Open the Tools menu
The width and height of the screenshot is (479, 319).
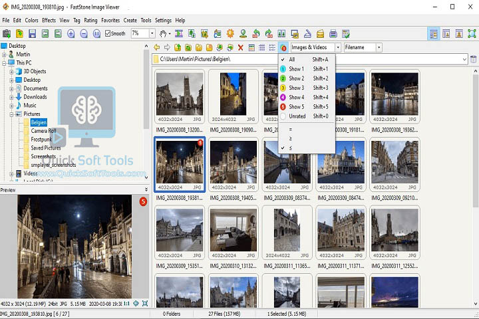click(146, 20)
